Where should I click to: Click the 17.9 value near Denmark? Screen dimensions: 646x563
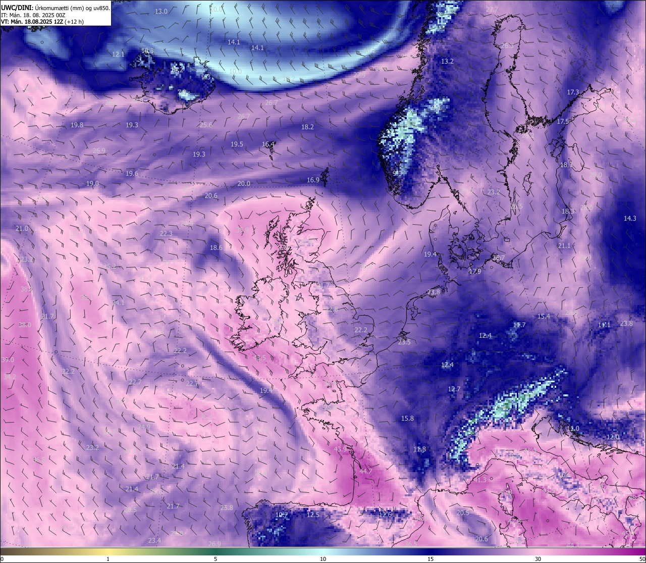pos(474,272)
